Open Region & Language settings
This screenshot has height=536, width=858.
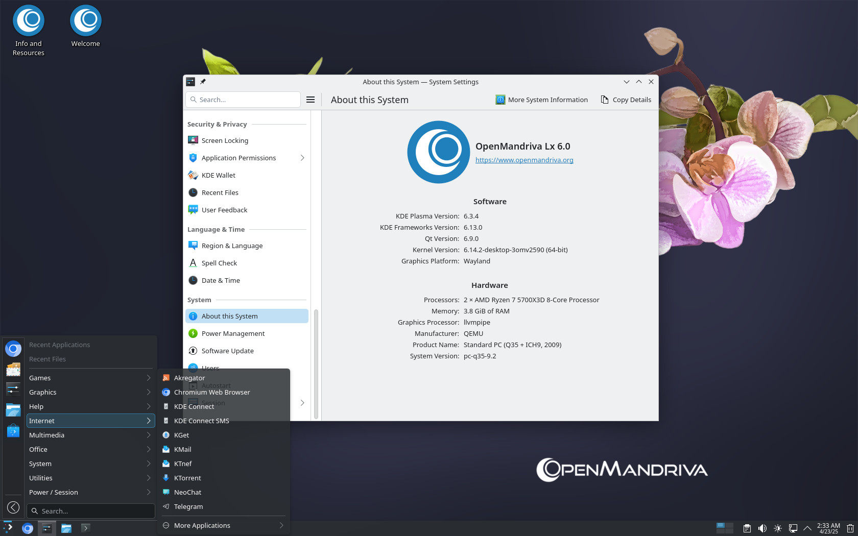tap(247, 246)
